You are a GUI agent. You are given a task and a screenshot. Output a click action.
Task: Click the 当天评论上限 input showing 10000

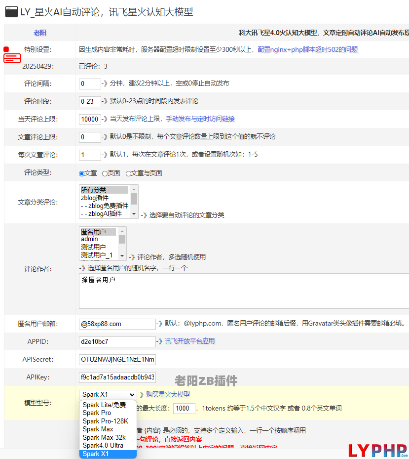[x=90, y=120]
